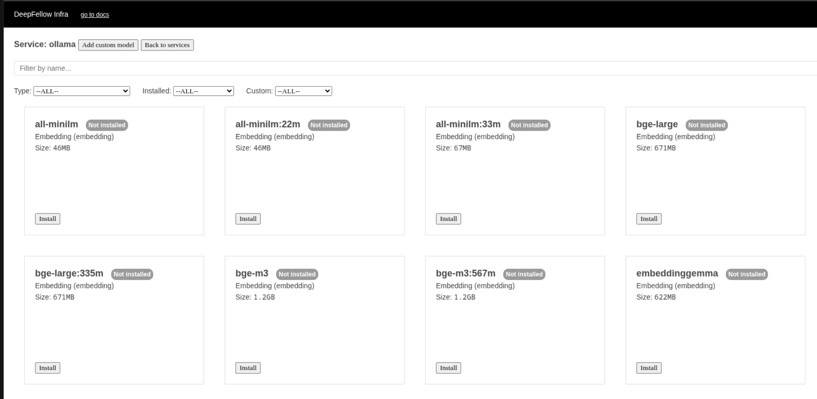Screen dimensions: 817x399
Task: Install the bge-large:335m model
Action: (x=47, y=367)
